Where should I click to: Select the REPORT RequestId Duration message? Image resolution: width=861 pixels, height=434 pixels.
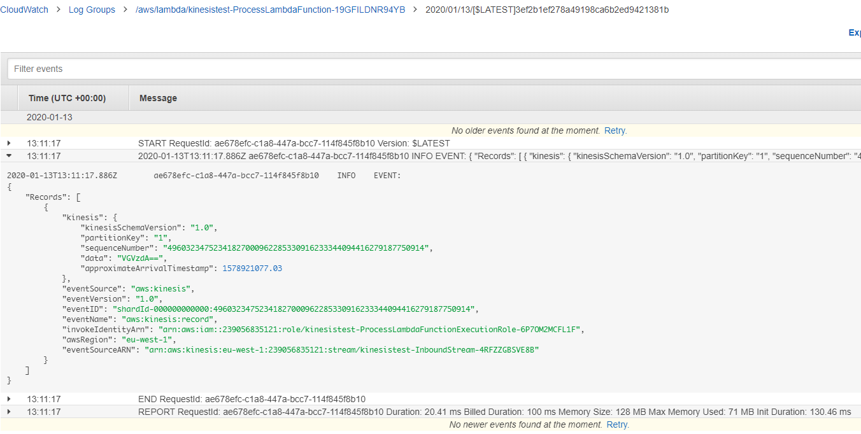pyautogui.click(x=494, y=412)
